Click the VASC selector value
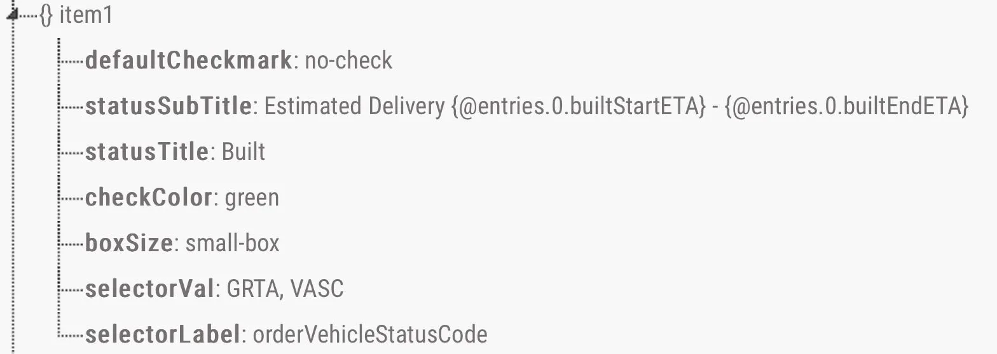The height and width of the screenshot is (354, 997). [x=317, y=289]
